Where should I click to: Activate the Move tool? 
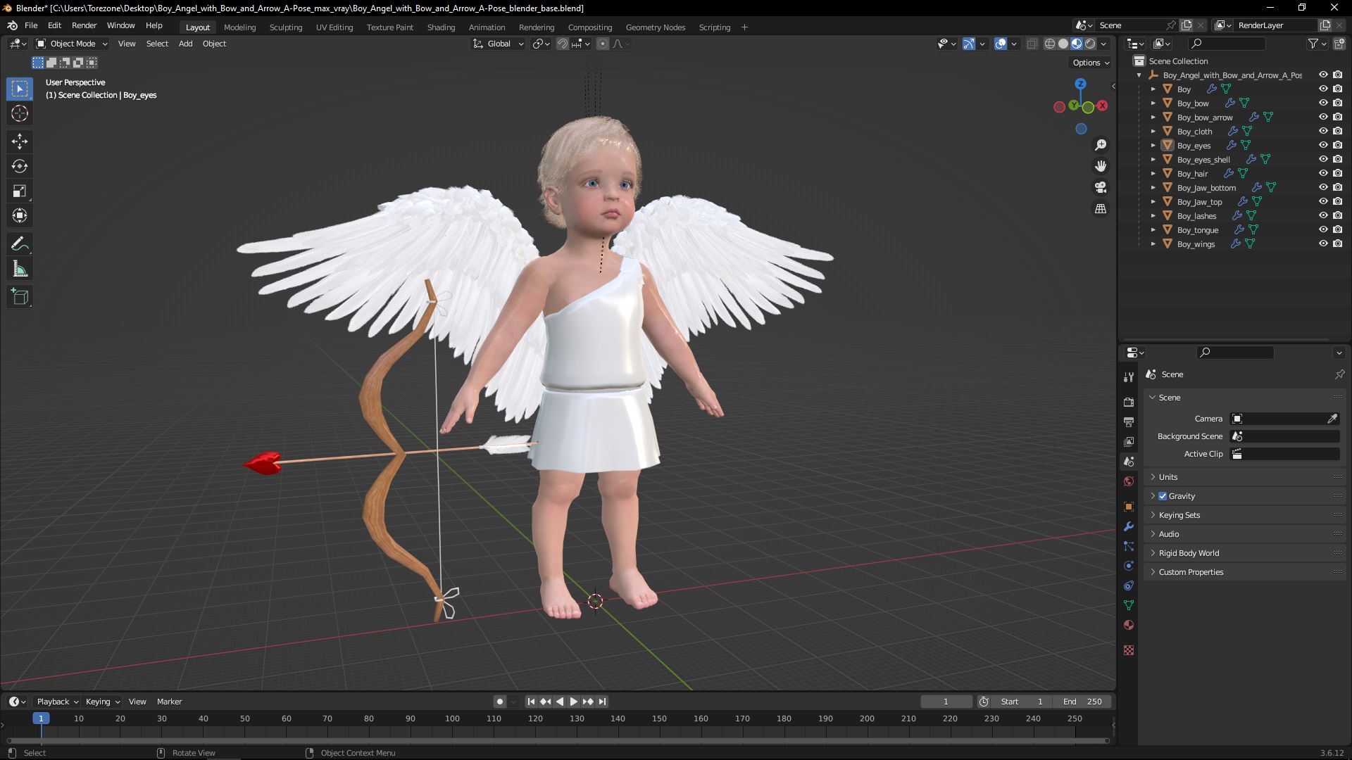click(x=20, y=141)
